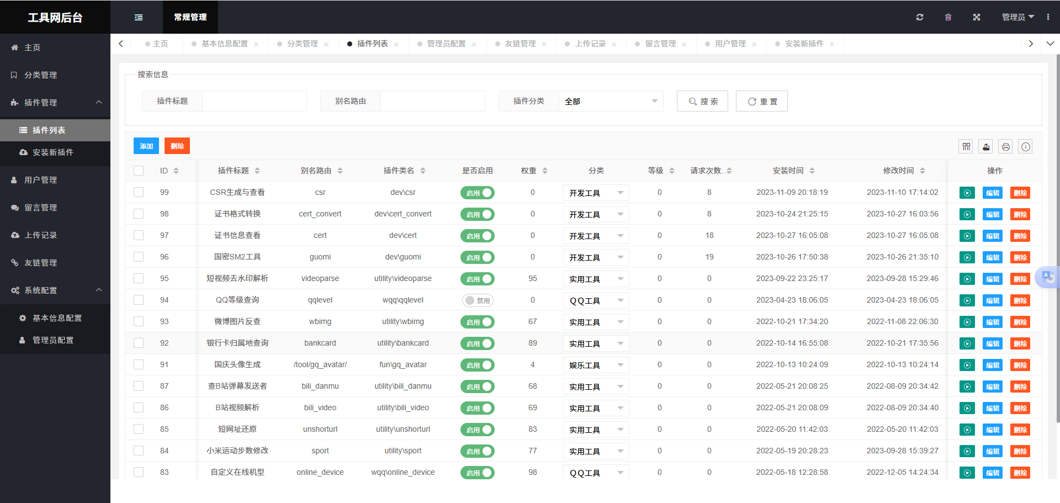Click the green run icon for CSR生成与查看

tap(967, 192)
